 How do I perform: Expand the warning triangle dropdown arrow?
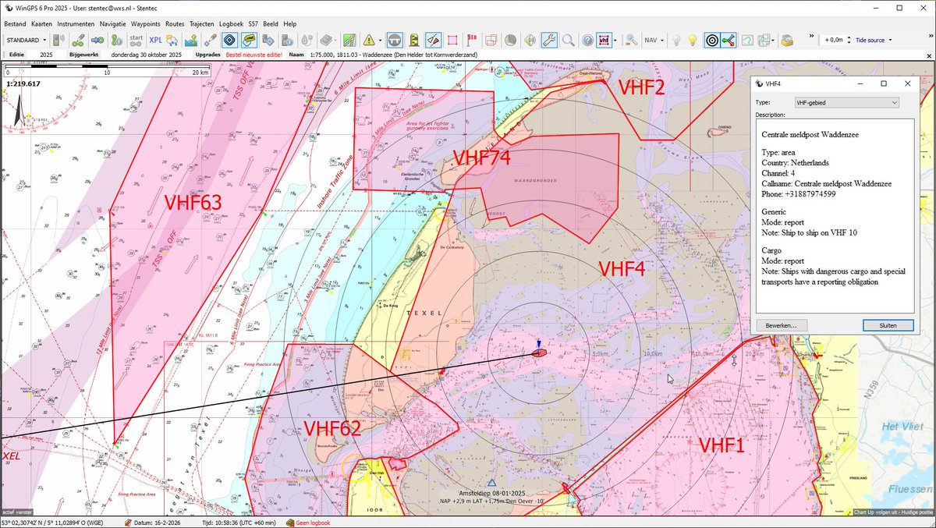tap(380, 40)
